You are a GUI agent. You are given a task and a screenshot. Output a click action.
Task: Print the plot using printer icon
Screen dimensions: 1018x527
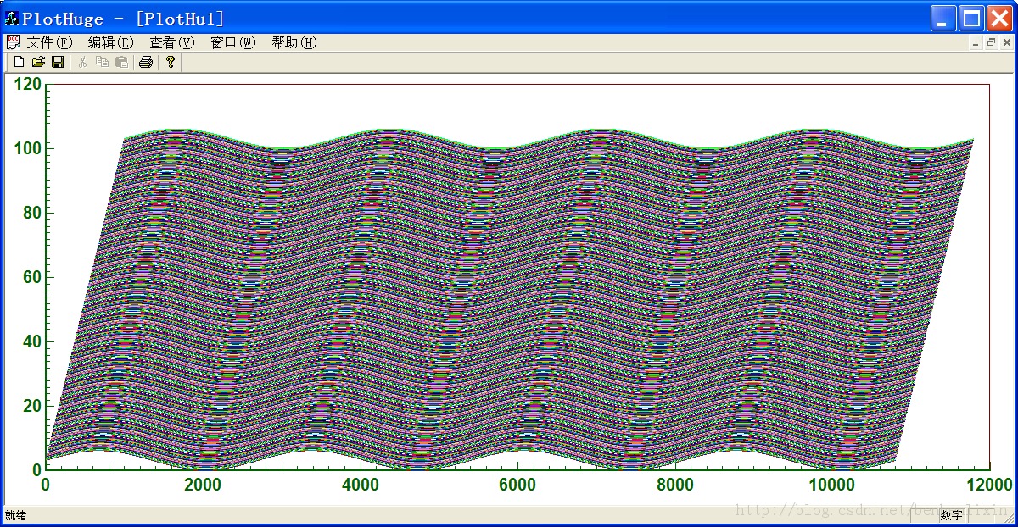click(x=146, y=62)
